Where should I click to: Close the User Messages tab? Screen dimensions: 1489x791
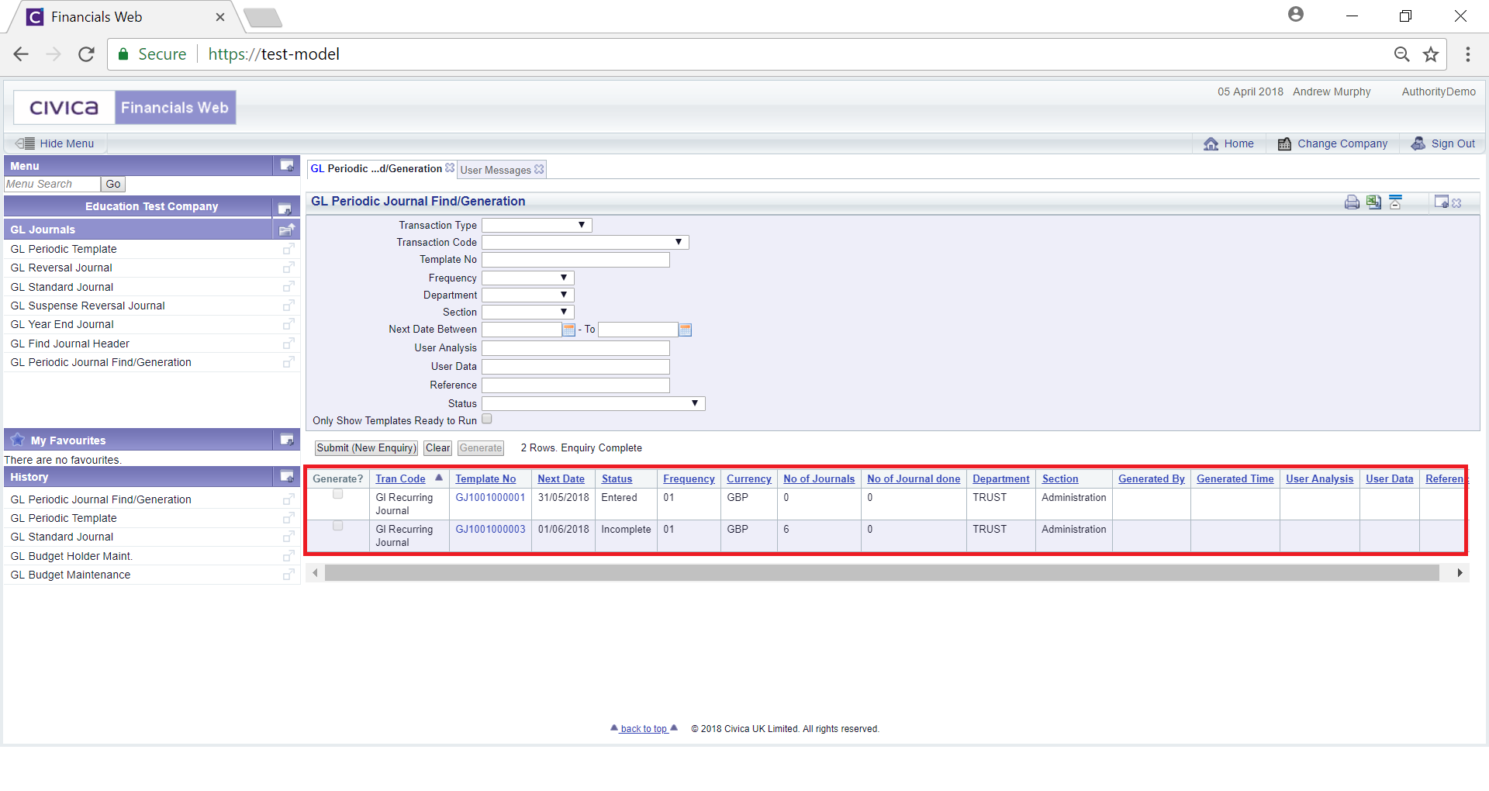[539, 169]
